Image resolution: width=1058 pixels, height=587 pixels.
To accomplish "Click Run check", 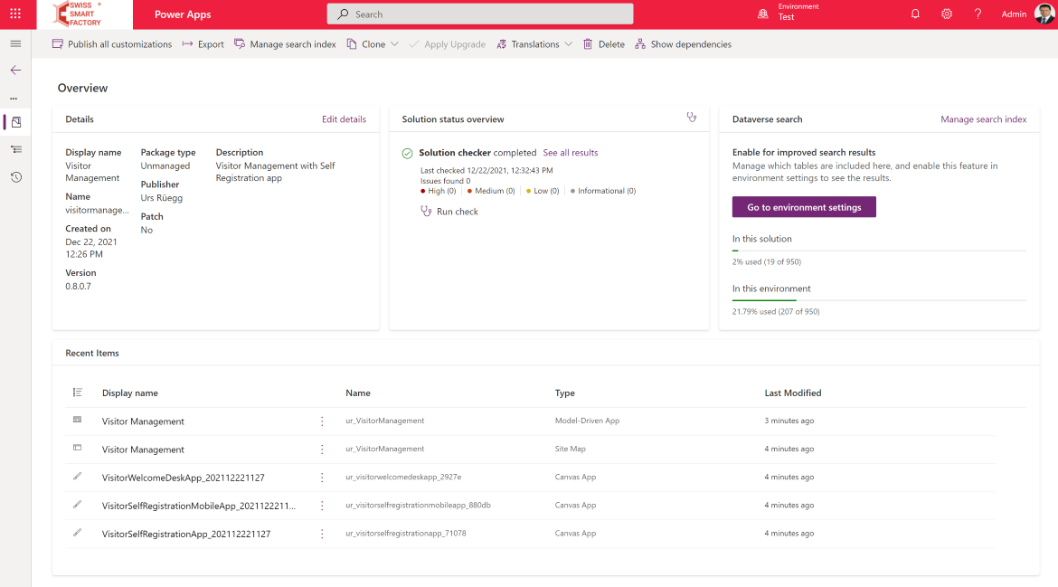I will 449,211.
